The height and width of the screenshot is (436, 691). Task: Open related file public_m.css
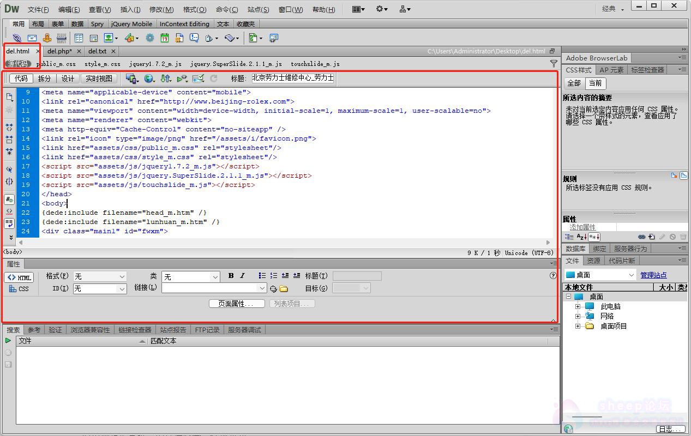tap(56, 64)
